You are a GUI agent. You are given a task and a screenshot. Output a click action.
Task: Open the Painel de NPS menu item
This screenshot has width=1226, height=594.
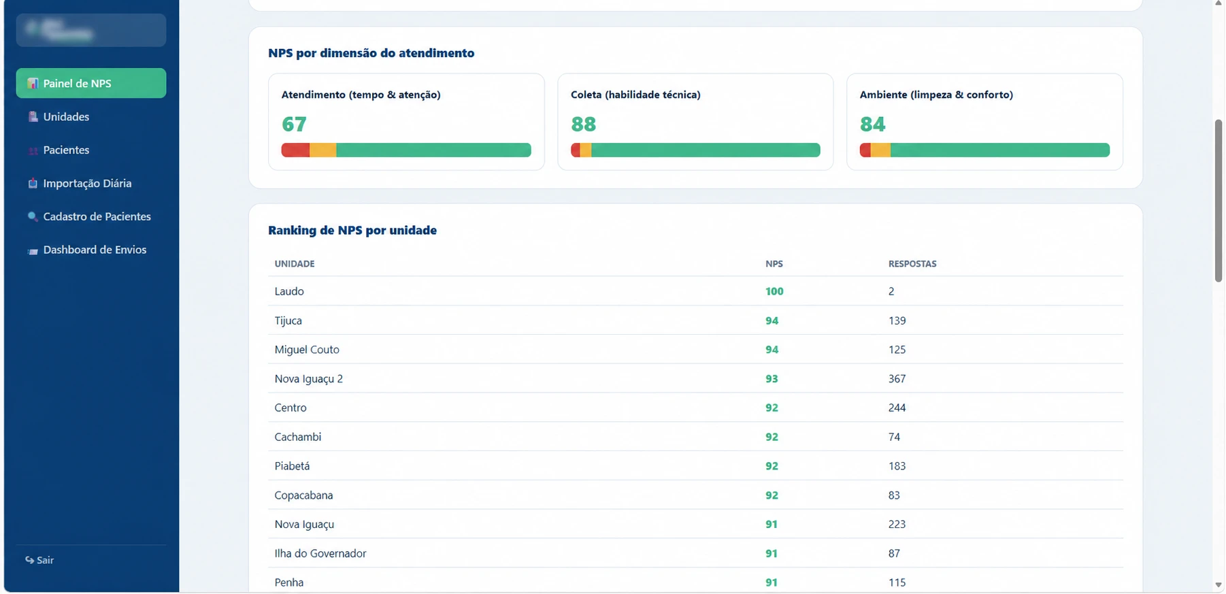(x=91, y=83)
